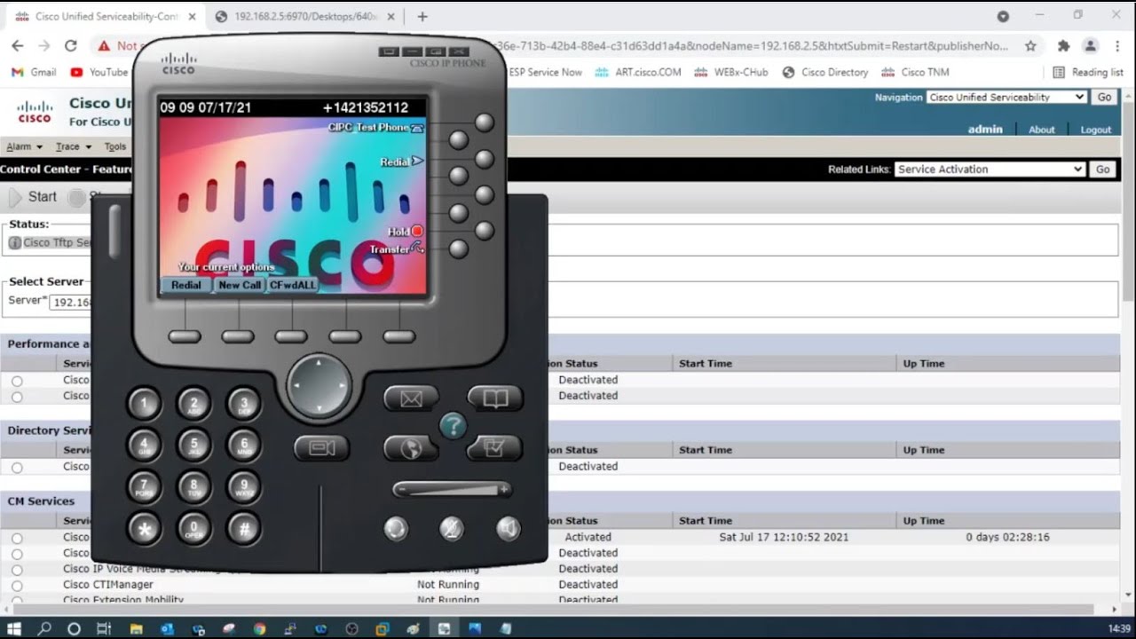
Task: Switch to Cisco Unified Serviceability browser tab
Action: coord(105,17)
